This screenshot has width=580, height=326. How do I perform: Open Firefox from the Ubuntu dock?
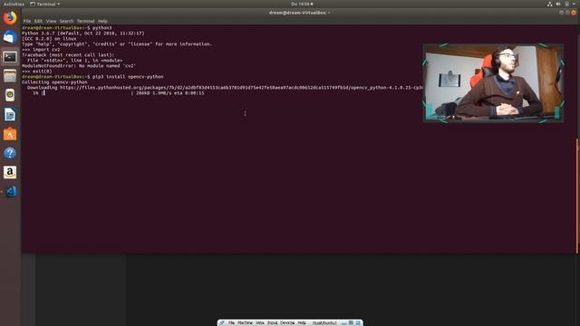point(10,18)
